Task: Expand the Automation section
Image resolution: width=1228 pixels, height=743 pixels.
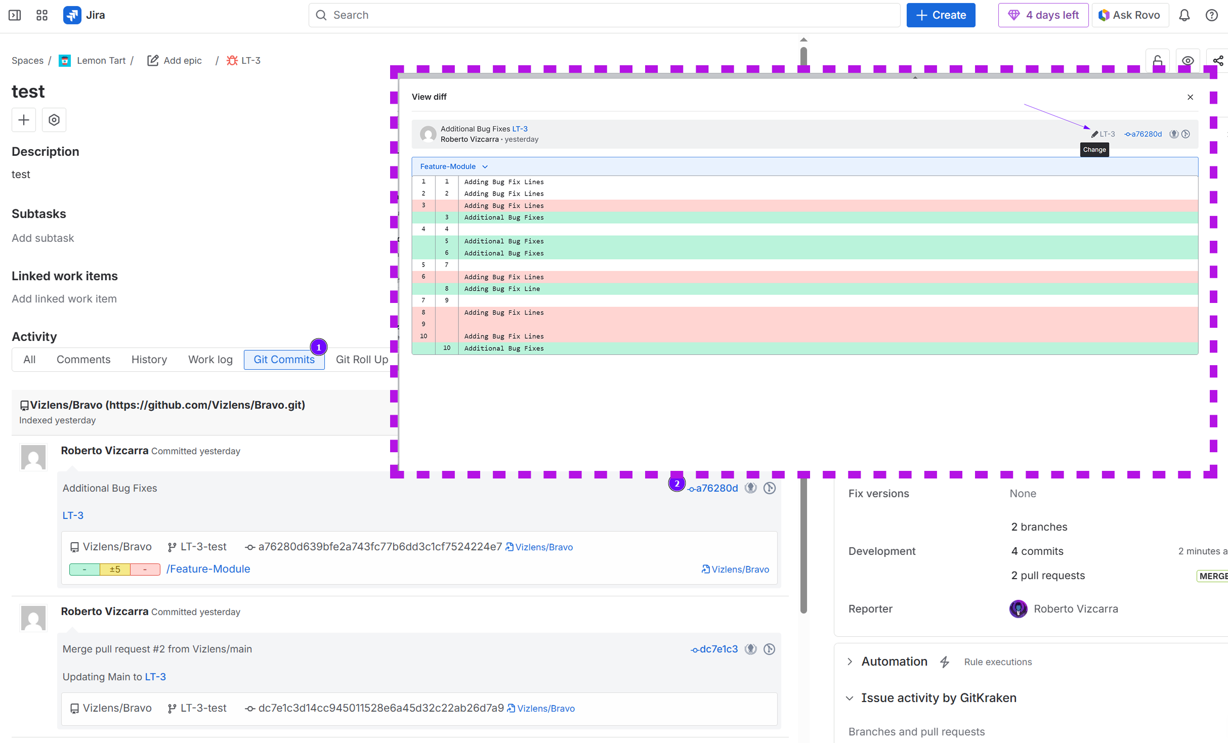Action: tap(850, 662)
